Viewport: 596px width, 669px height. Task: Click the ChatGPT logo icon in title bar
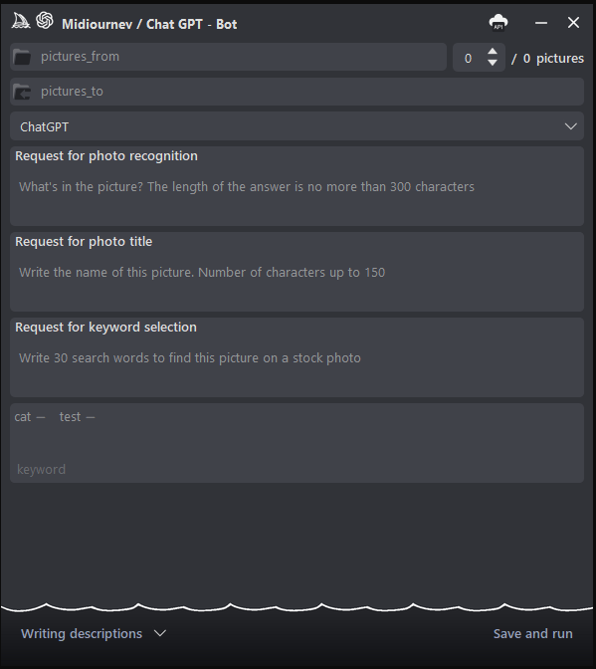pyautogui.click(x=45, y=20)
